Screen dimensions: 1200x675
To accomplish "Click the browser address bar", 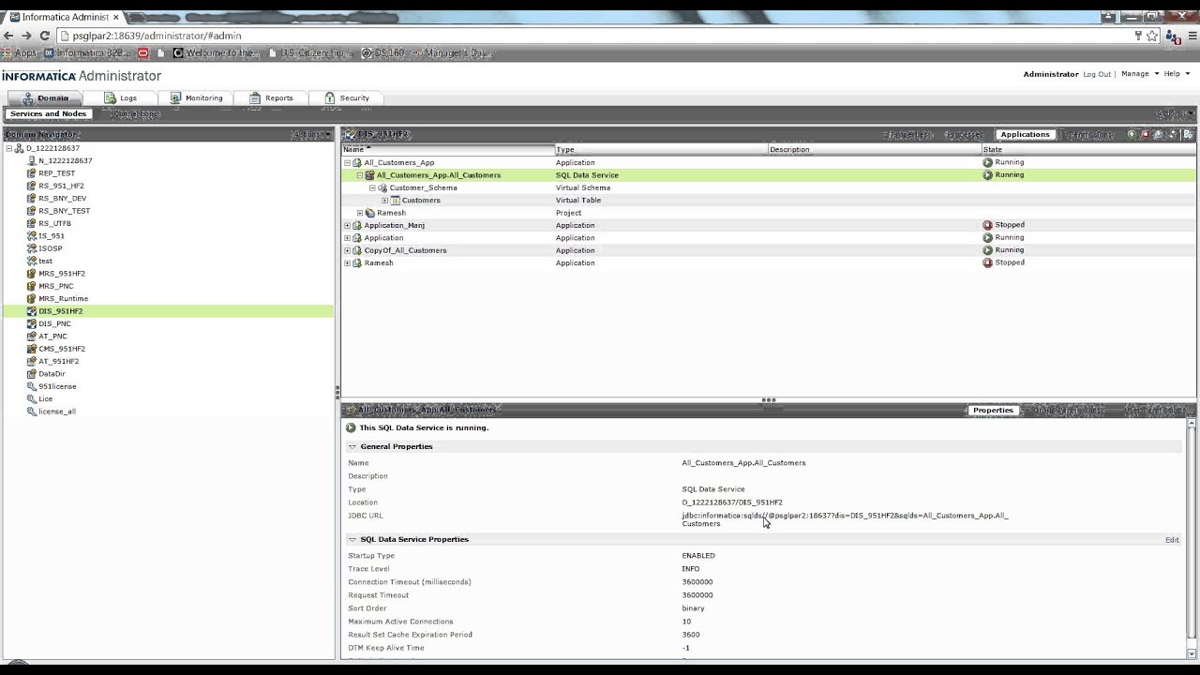I will [x=600, y=36].
